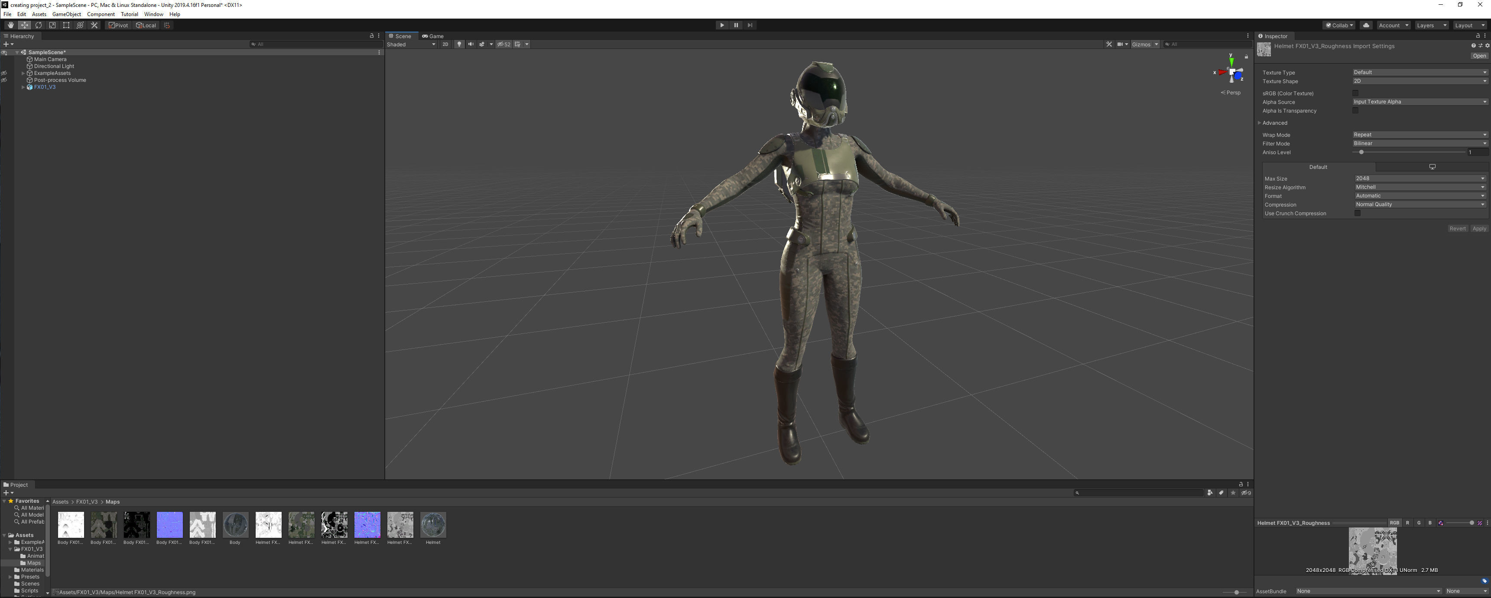1491x598 pixels.
Task: Expand the FX01_V3 object in the Hierarchy
Action: [x=23, y=87]
